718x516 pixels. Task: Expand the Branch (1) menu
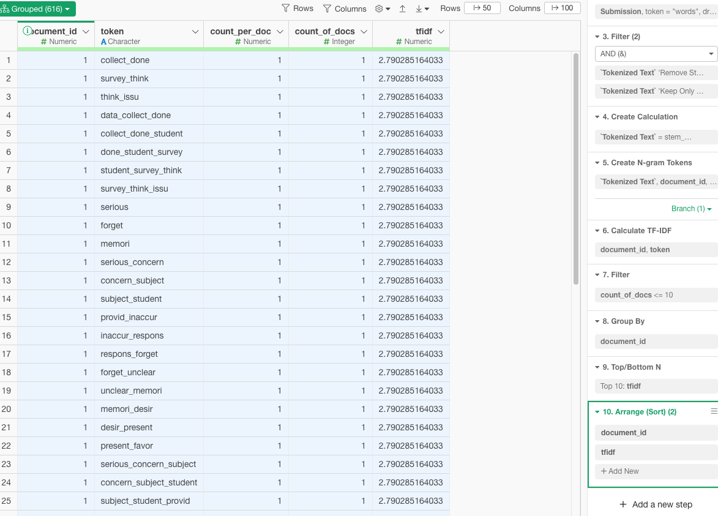tap(691, 209)
